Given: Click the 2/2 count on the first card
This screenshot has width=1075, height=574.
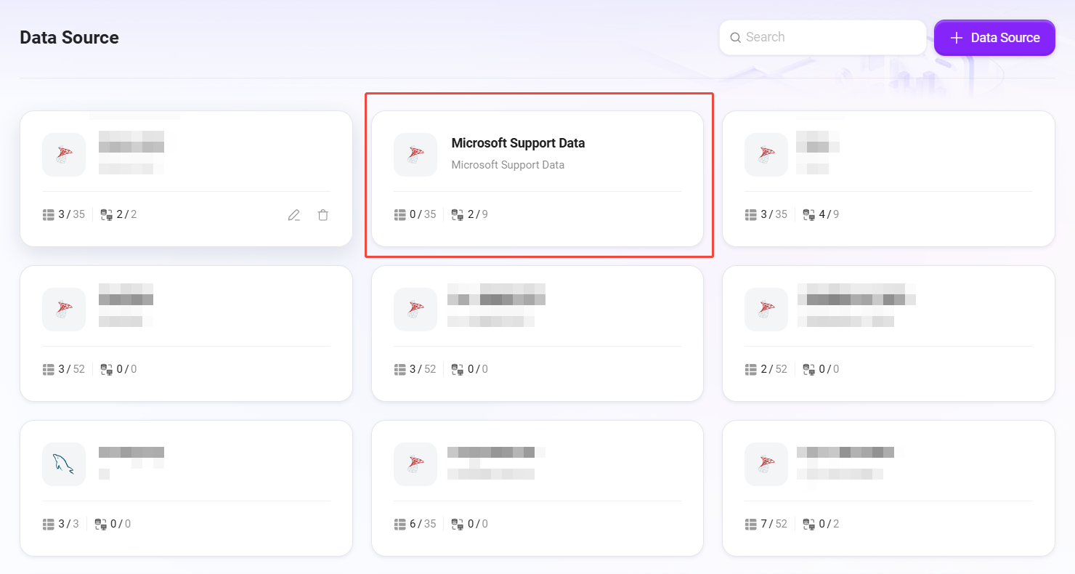Looking at the screenshot, I should [x=126, y=214].
